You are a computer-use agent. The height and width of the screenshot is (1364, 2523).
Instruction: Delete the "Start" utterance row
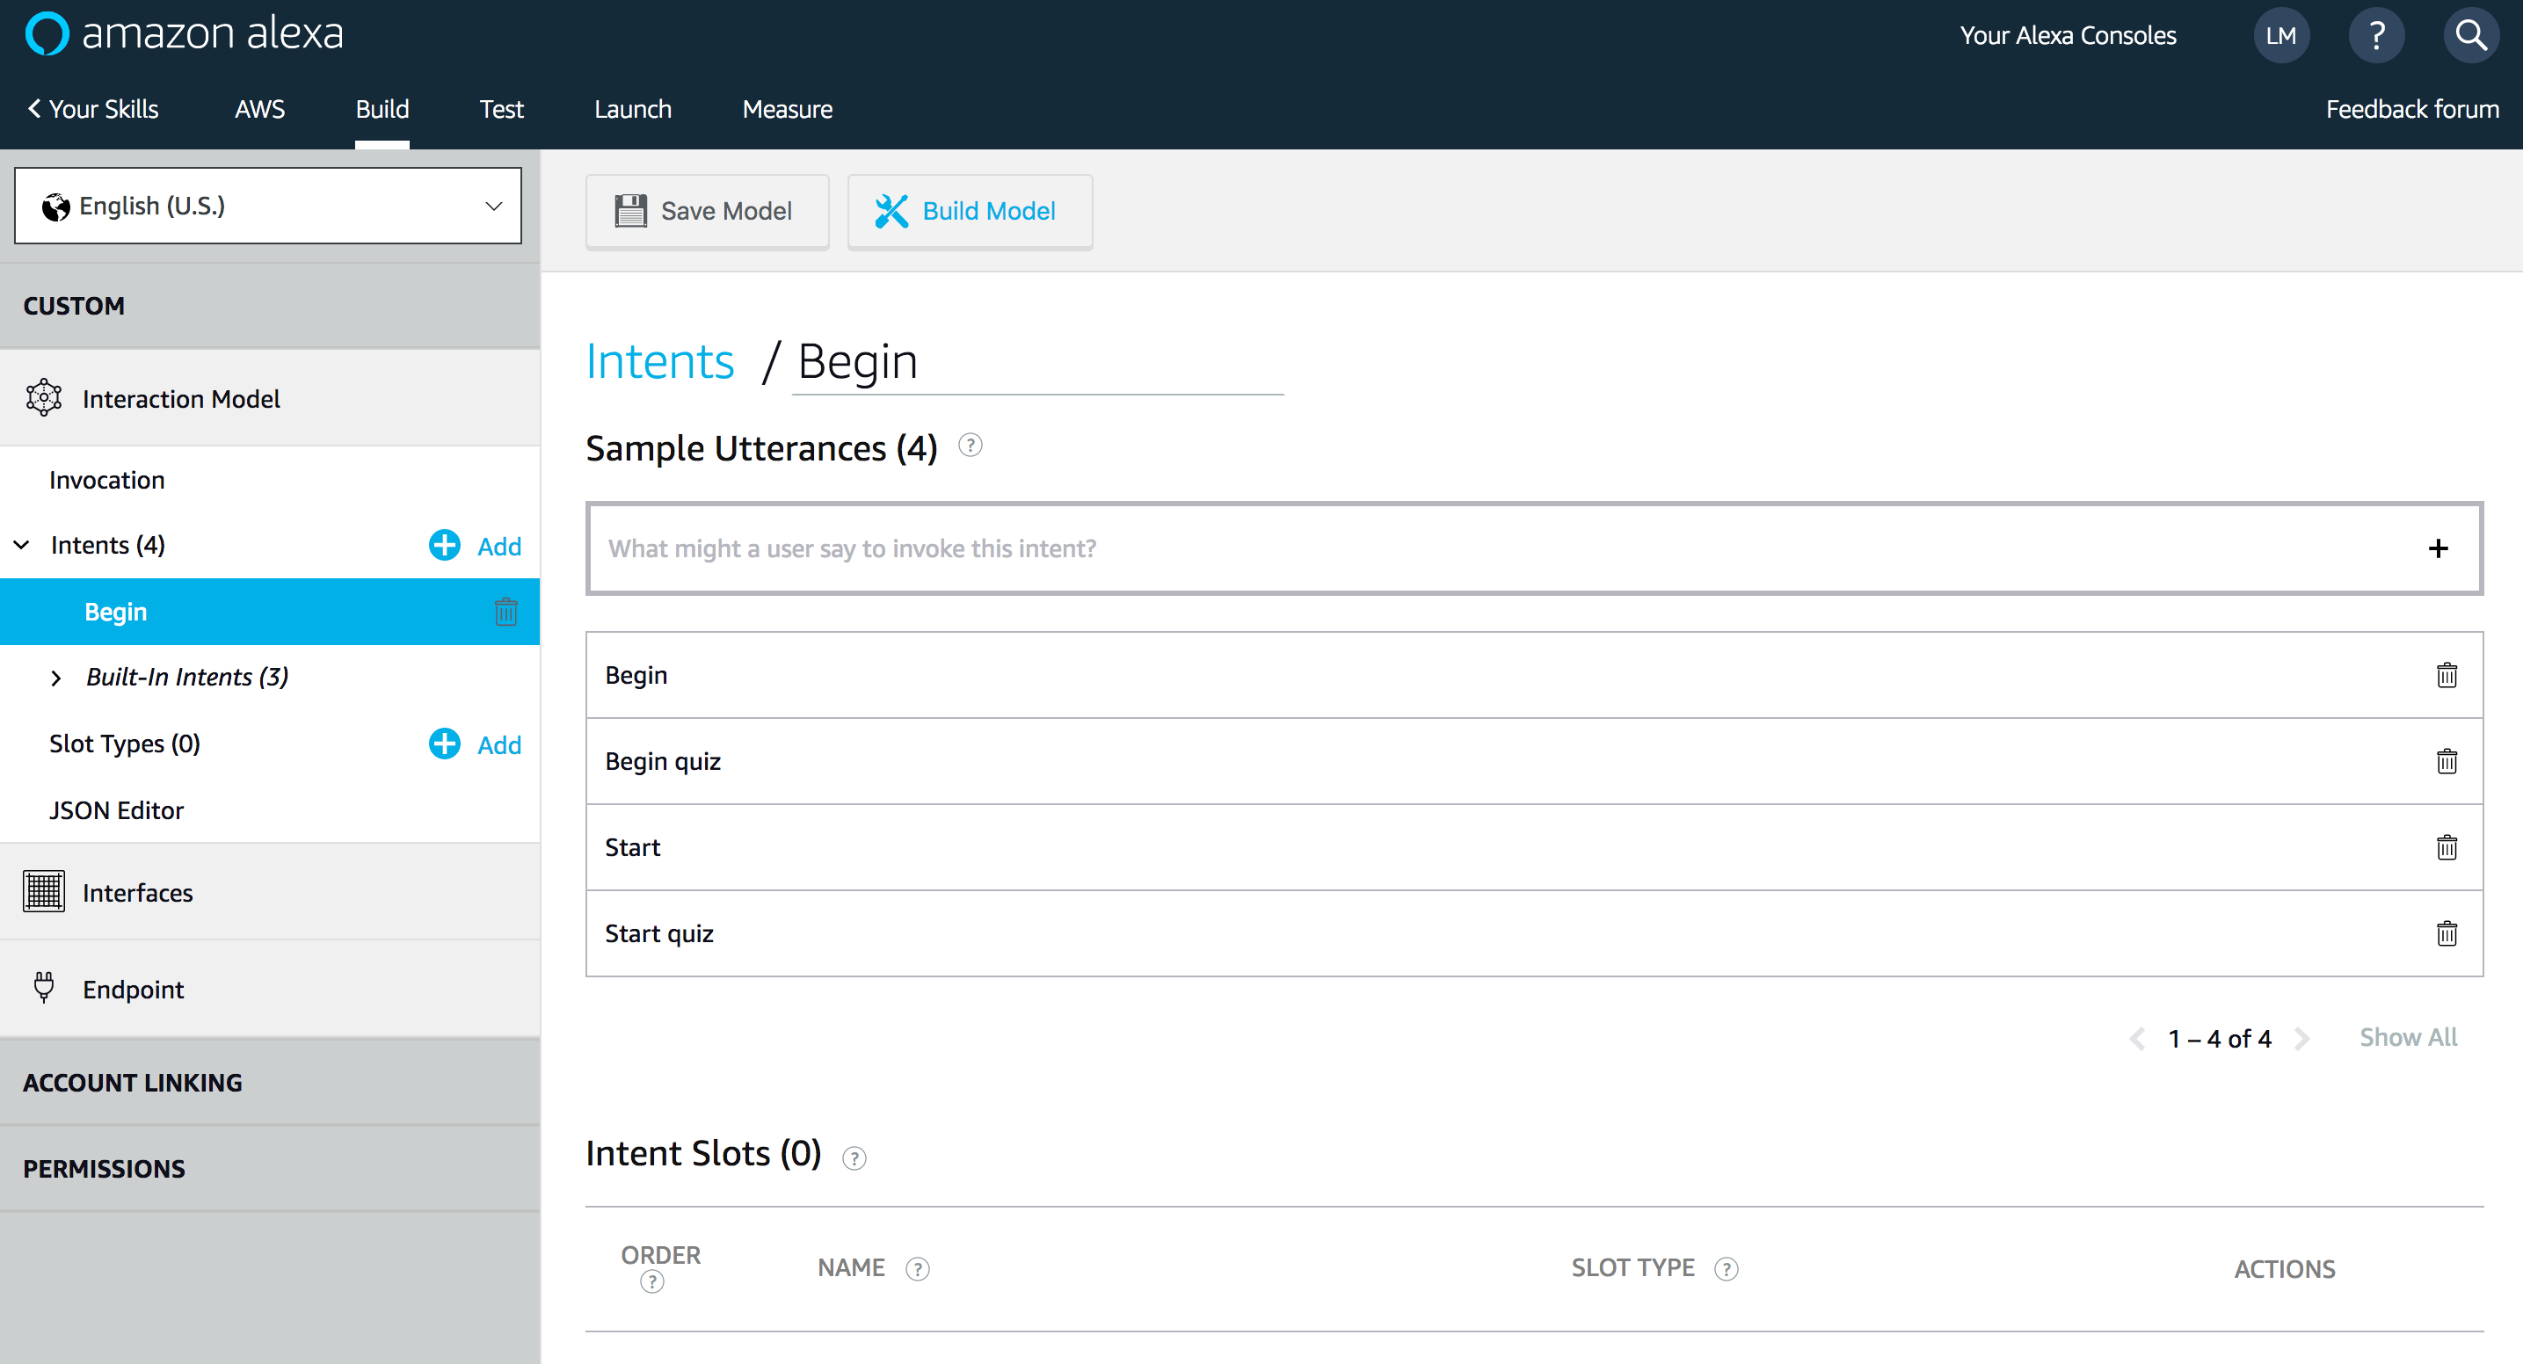(x=2447, y=848)
